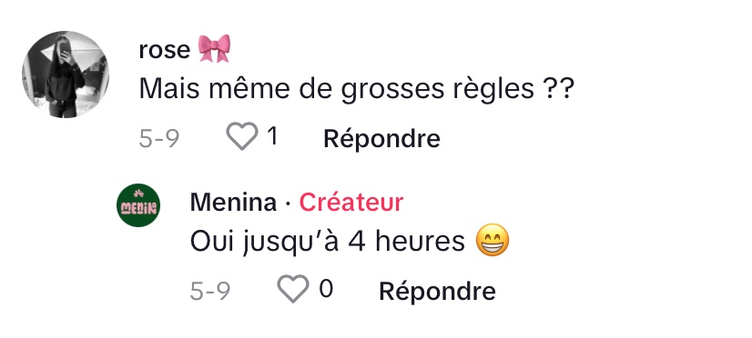
Task: Click Répondre under rose's comment
Action: click(381, 139)
